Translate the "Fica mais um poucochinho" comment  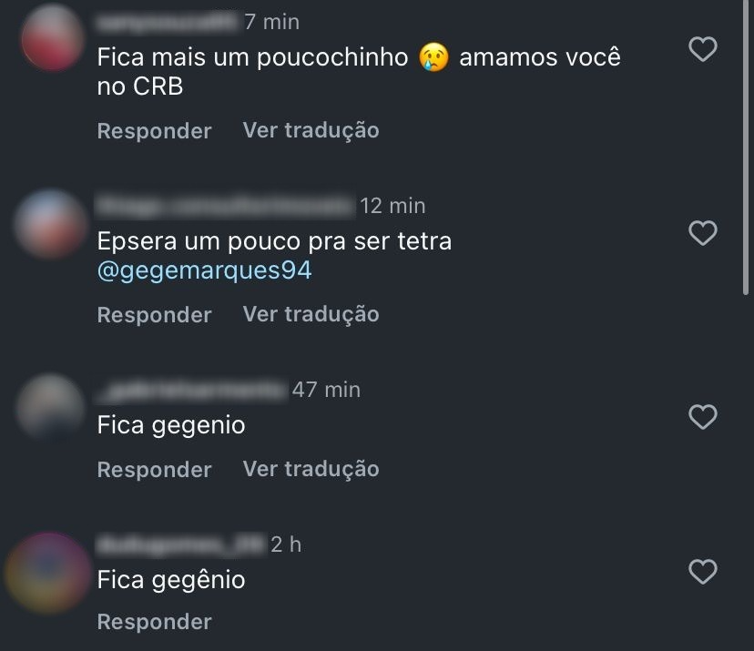tap(311, 130)
